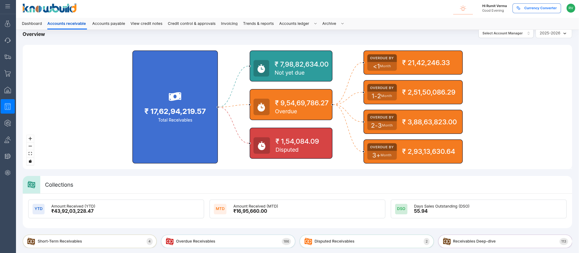Click the warehouse sidebar icon
581x253 pixels.
point(8,90)
